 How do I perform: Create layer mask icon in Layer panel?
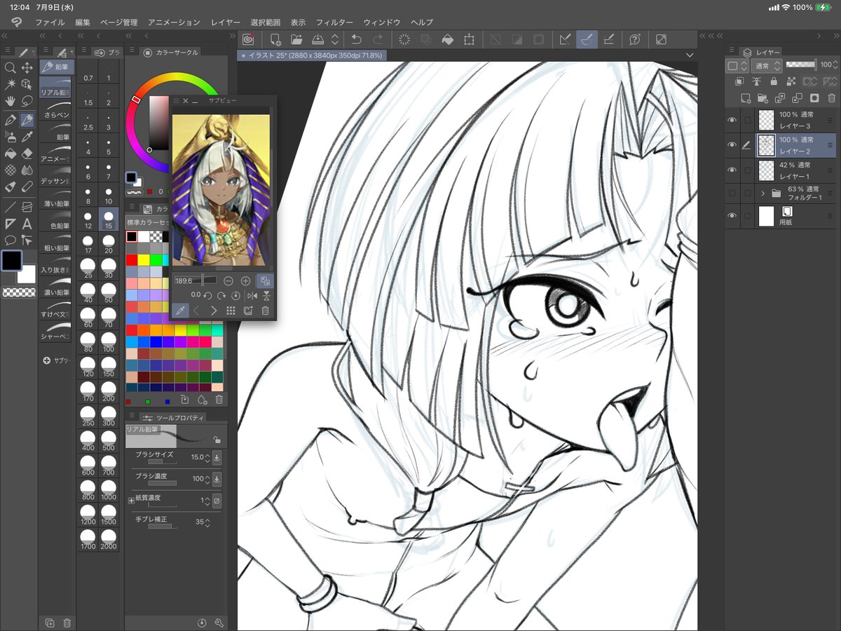coord(814,98)
